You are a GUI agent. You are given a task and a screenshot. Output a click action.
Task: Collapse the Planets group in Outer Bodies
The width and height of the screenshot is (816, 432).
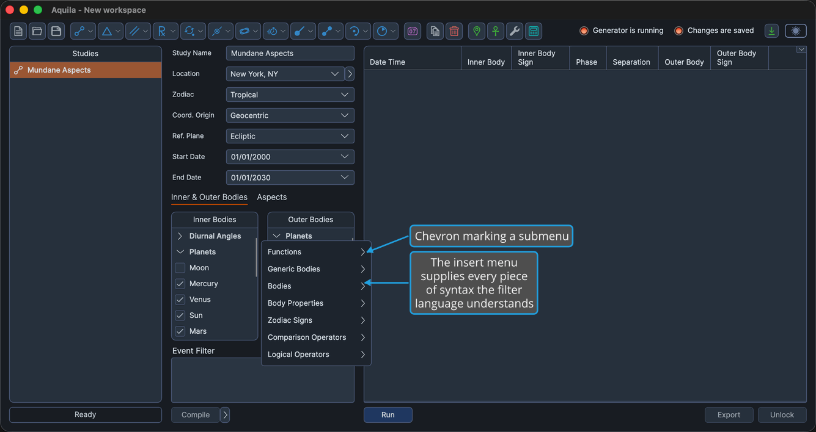(x=277, y=236)
